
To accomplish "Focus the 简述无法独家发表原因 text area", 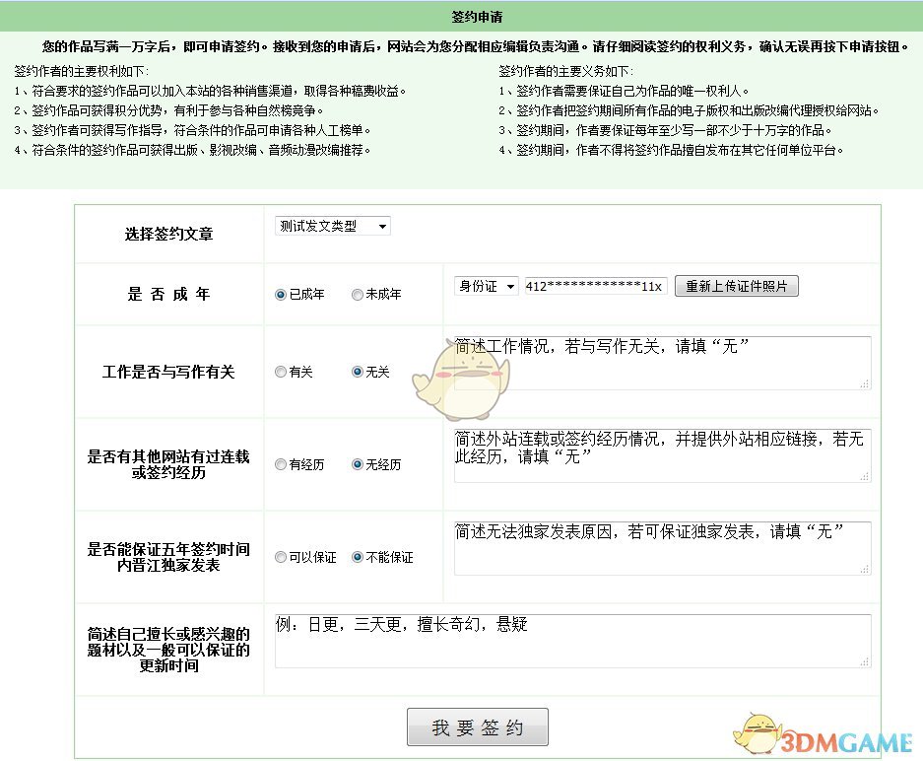I will [662, 548].
